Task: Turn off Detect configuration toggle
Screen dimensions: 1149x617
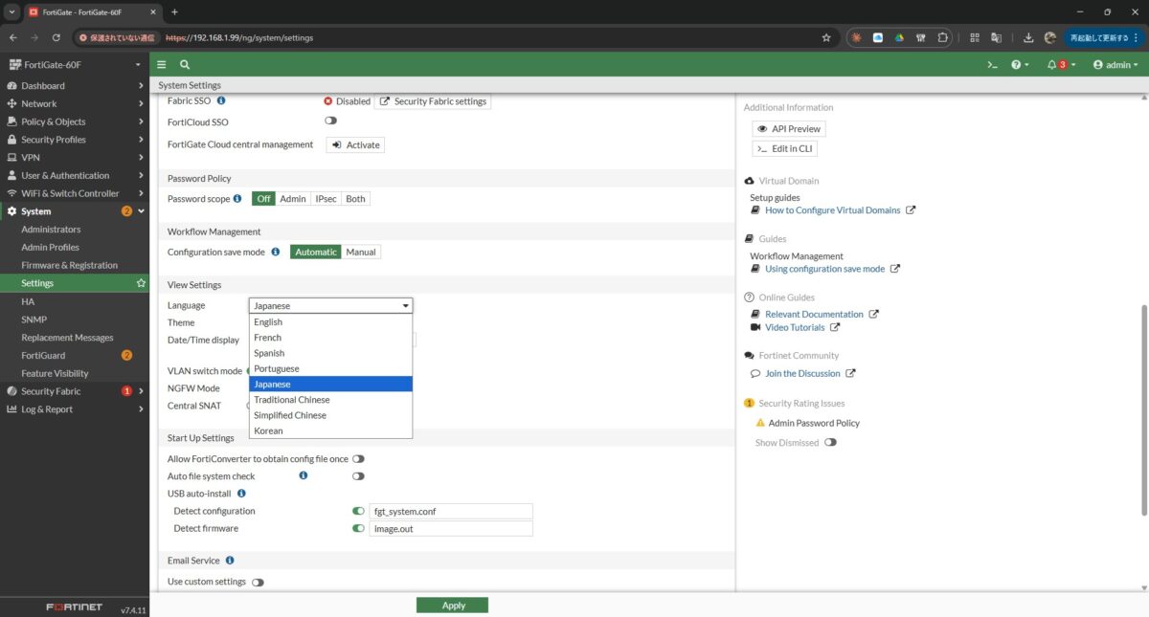Action: [358, 512]
